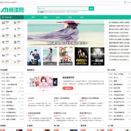Click the 人气榜 ranking heading
The height and width of the screenshot is (131, 131).
point(110,126)
